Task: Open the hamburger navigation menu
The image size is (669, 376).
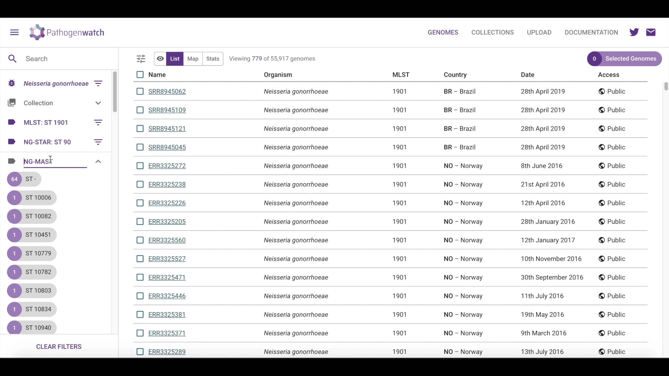Action: 14,32
